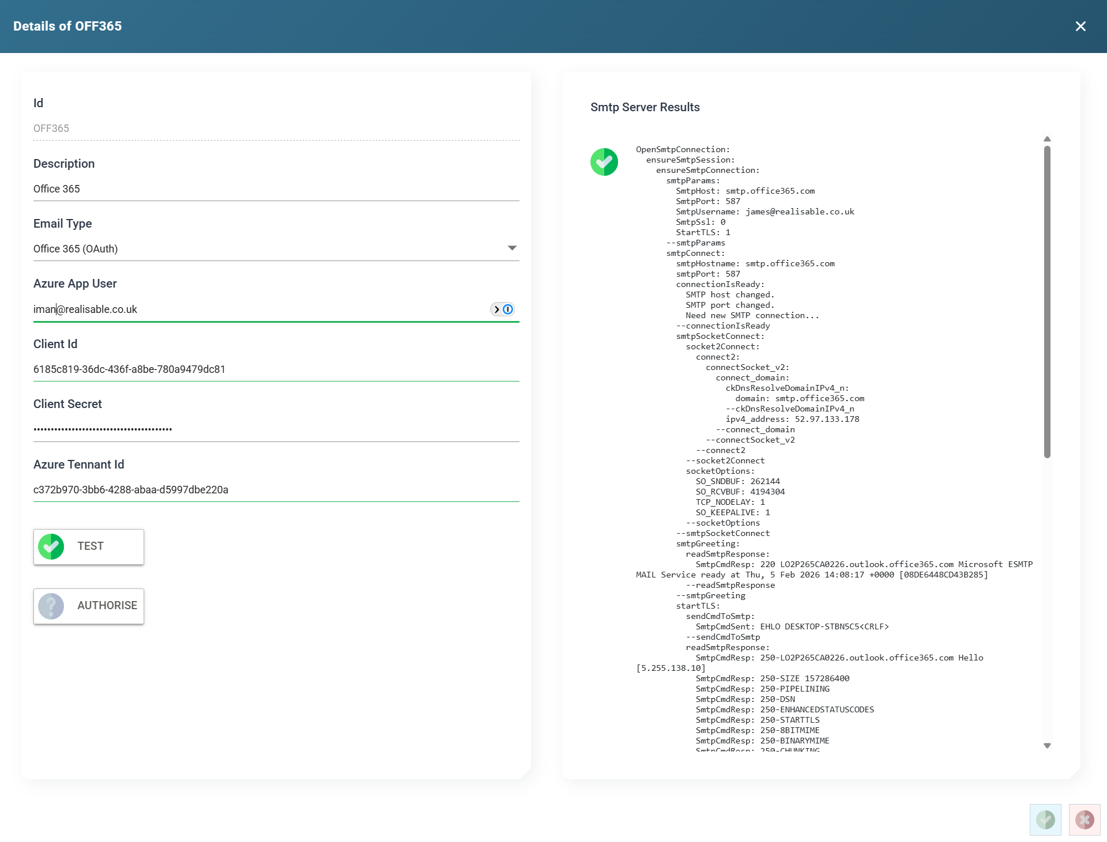
Task: Click the 'SMTP host changed.' log line
Action: [730, 294]
